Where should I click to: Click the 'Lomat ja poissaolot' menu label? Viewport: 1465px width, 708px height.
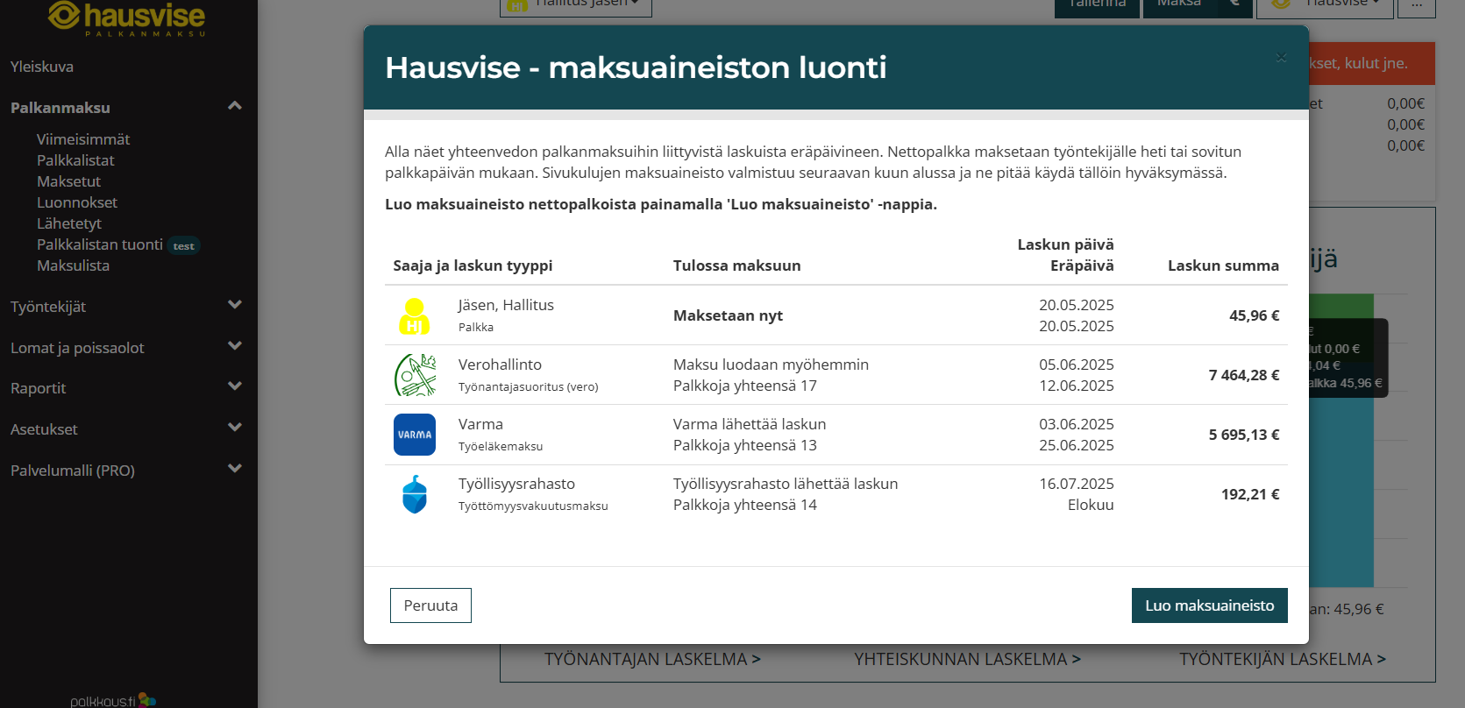point(77,348)
